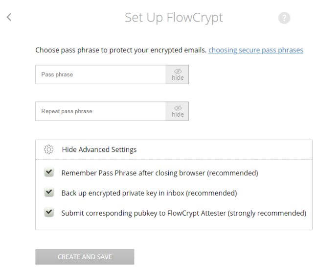Click the crossed eye icon in Repeat pass phrase field
The width and height of the screenshot is (318, 269).
click(x=178, y=108)
